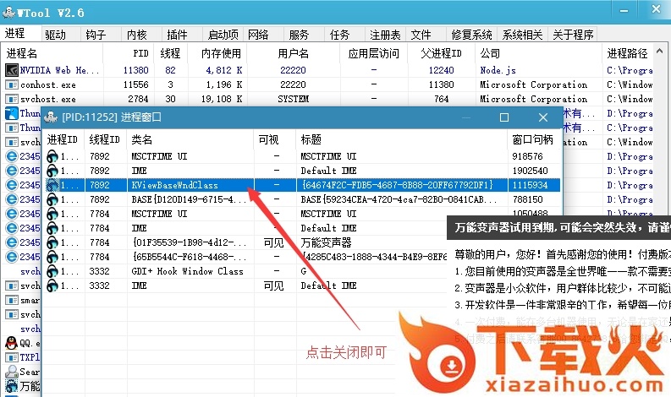Sort window list by 窗口句柄 header
Screen dimensions: 671x397
tap(535, 139)
